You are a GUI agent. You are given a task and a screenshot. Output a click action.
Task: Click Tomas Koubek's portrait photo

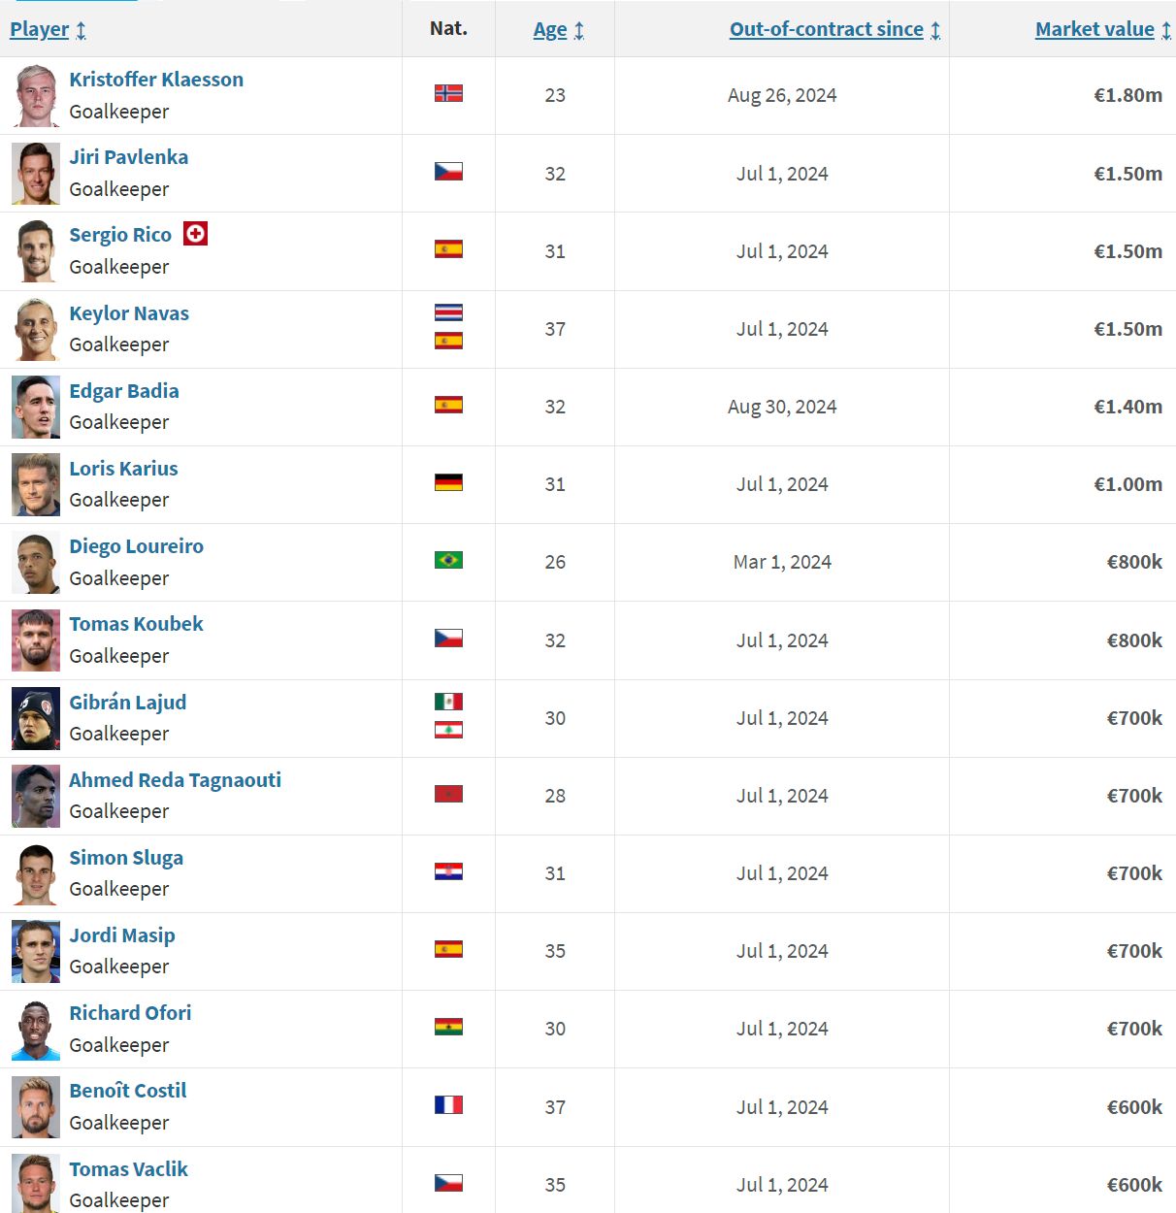36,640
